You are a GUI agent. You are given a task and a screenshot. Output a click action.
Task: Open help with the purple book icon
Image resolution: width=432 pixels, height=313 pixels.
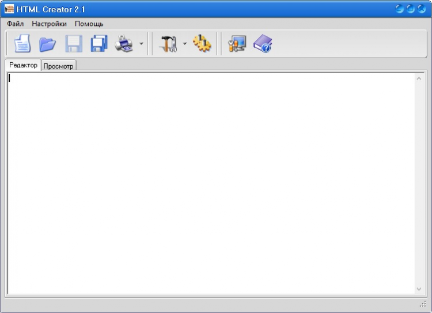coord(263,43)
